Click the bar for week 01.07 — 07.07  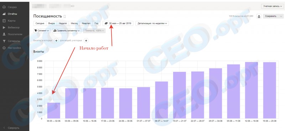(x=144, y=103)
